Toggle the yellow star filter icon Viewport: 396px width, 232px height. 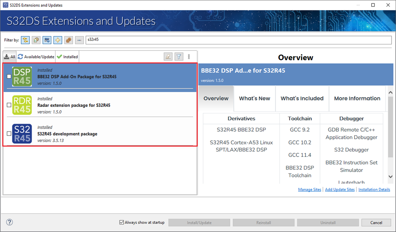(58, 40)
